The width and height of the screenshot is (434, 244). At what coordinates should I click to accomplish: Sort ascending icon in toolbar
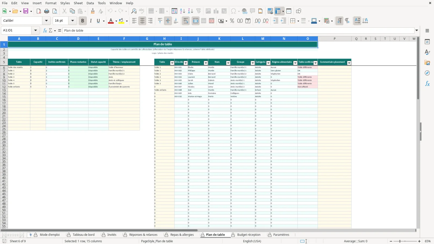tap(183, 11)
